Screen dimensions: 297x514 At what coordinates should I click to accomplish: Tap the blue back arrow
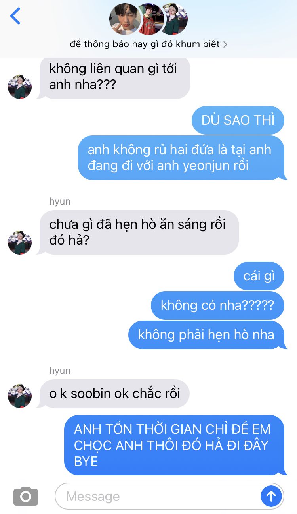pos(15,16)
